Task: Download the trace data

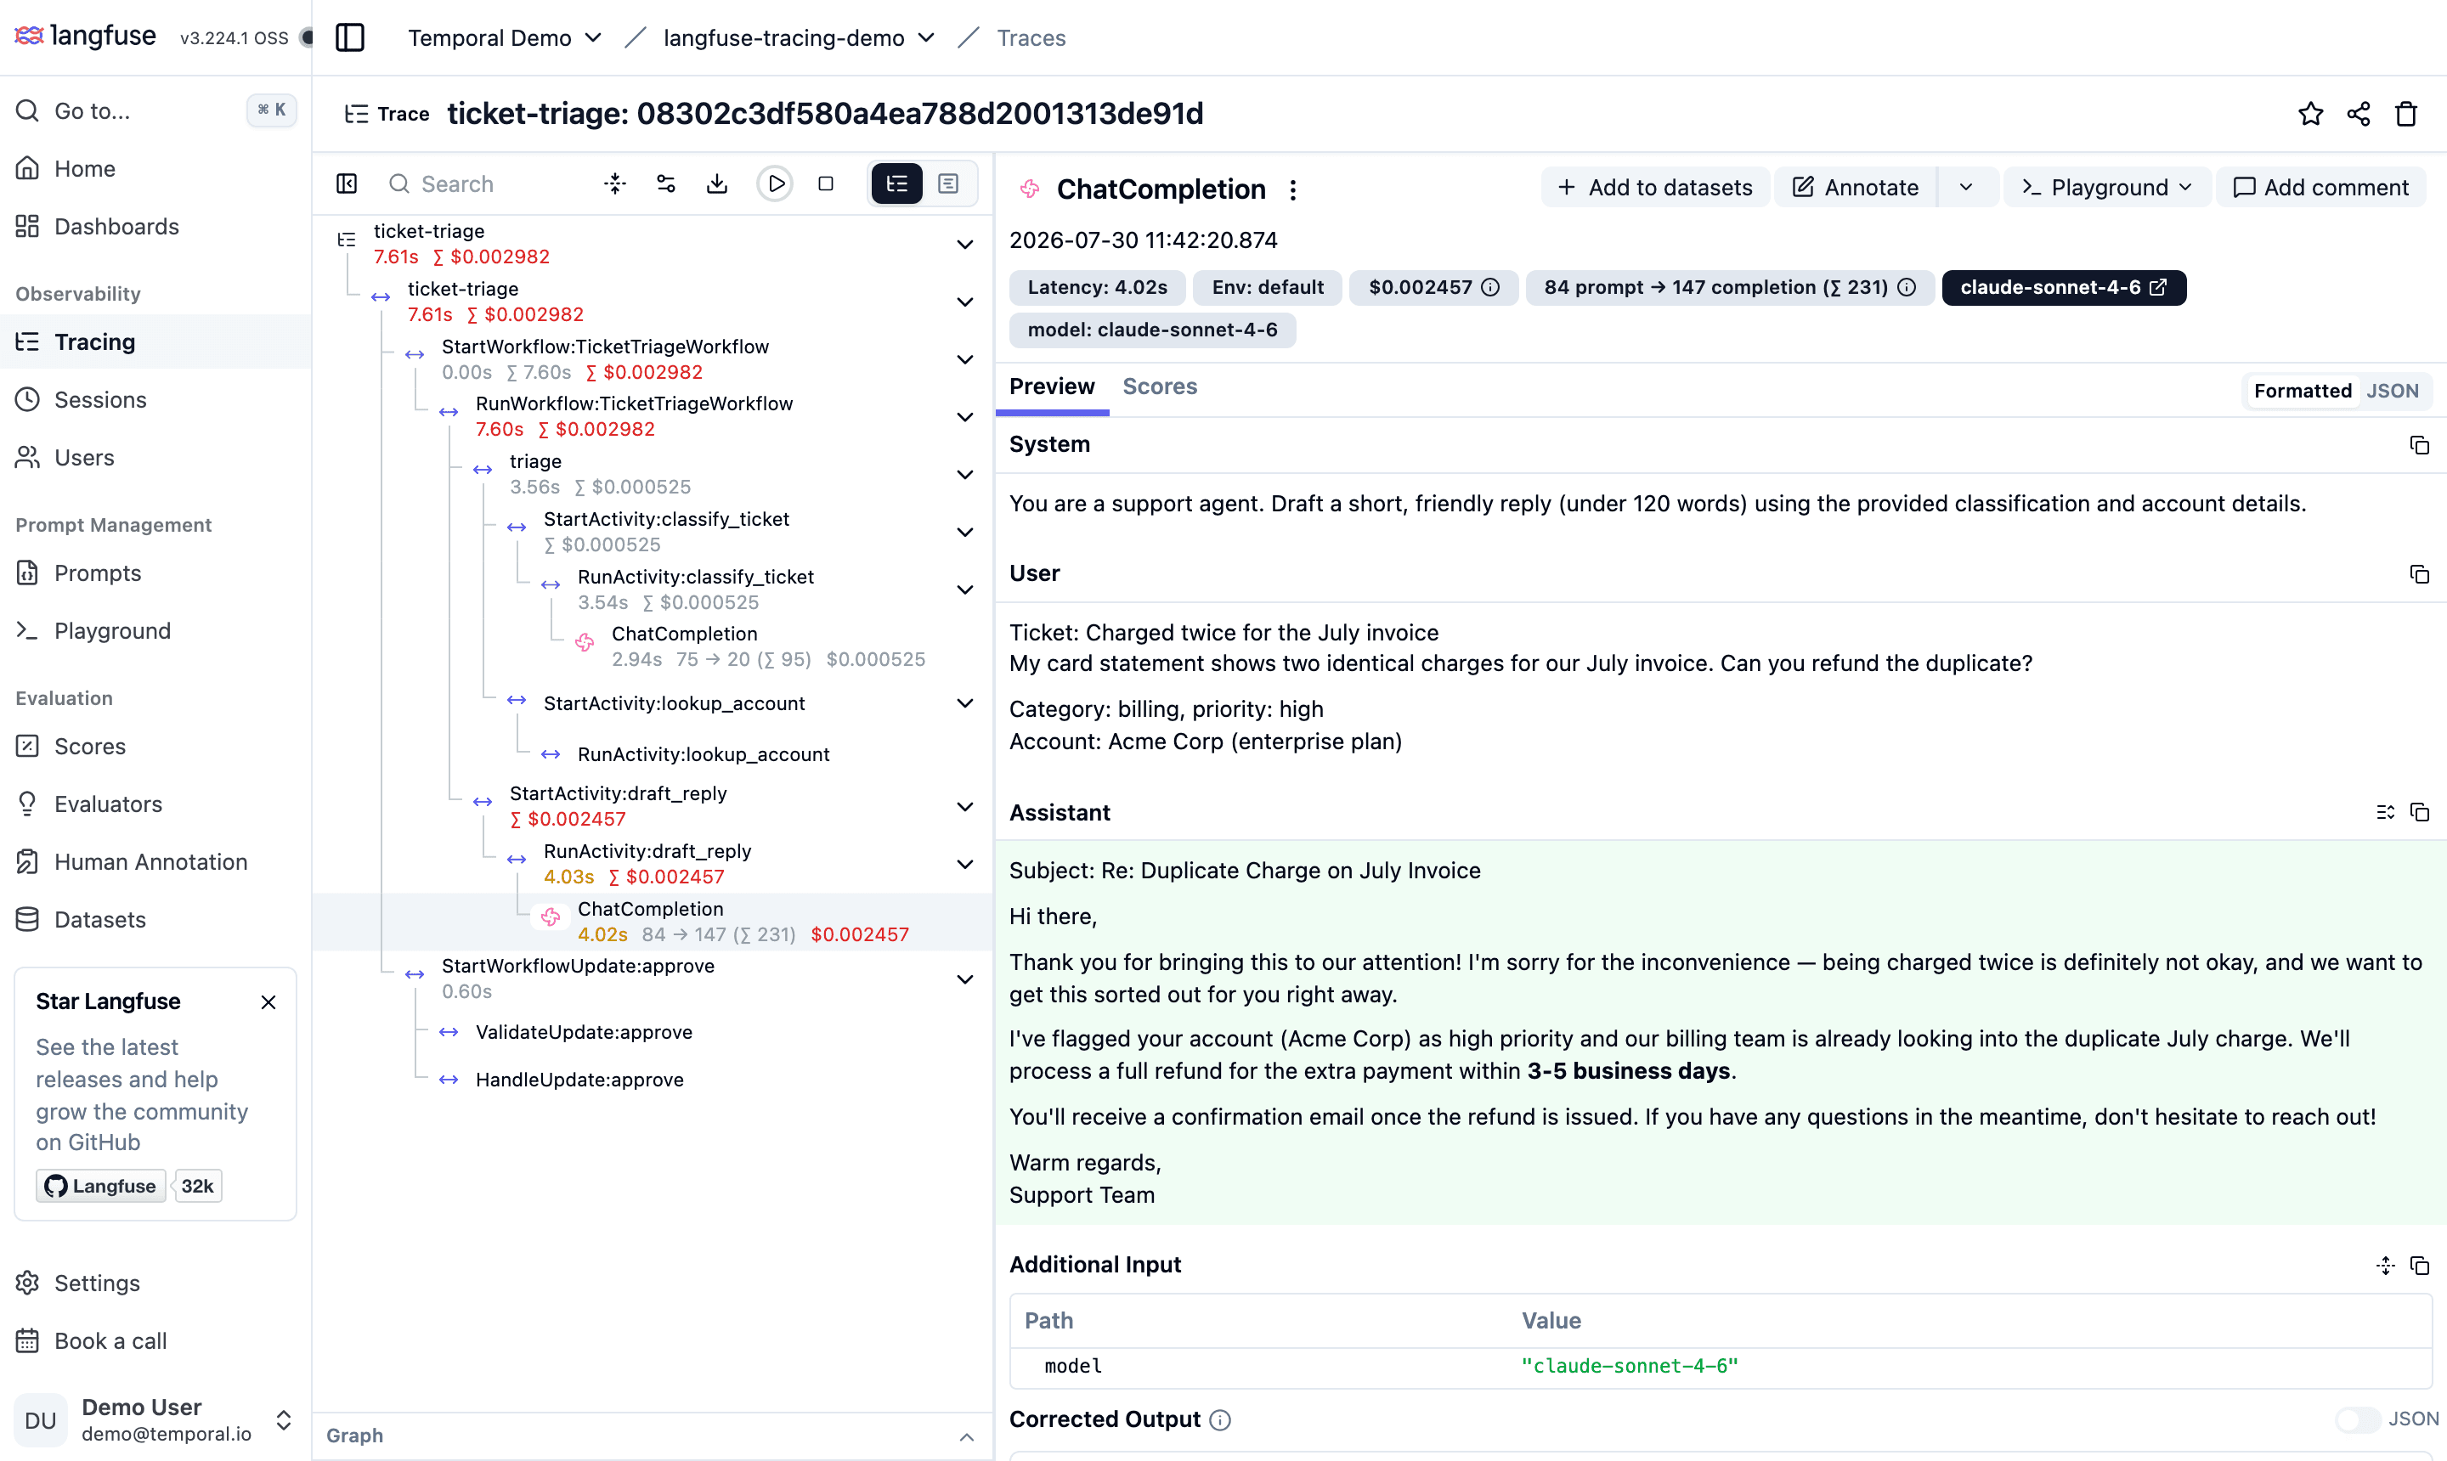Action: click(x=718, y=184)
